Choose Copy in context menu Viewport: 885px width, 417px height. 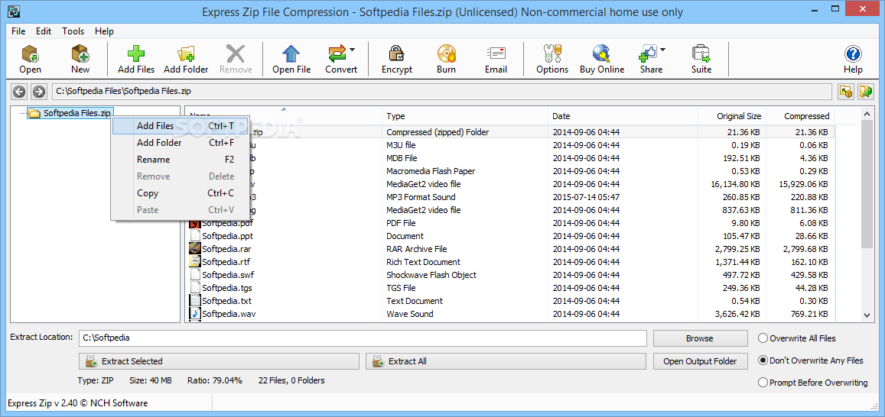pos(181,192)
